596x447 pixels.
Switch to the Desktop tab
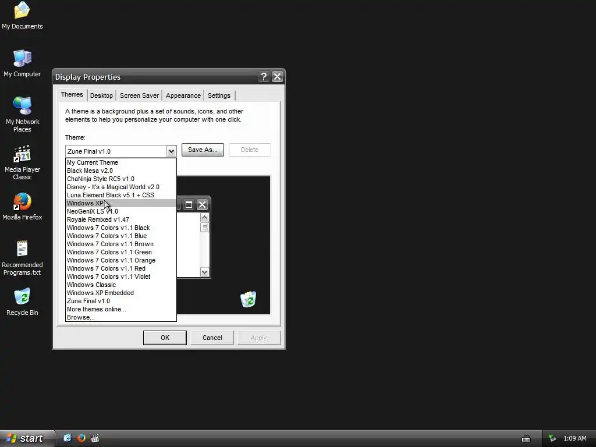(101, 95)
